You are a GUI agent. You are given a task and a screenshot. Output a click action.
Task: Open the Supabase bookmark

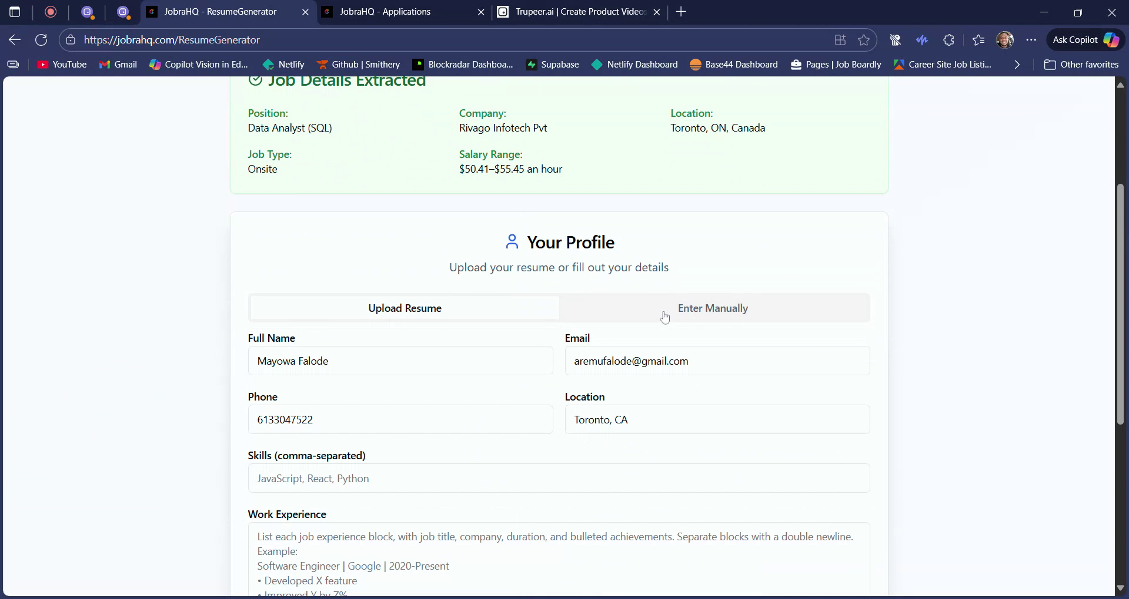pos(552,65)
